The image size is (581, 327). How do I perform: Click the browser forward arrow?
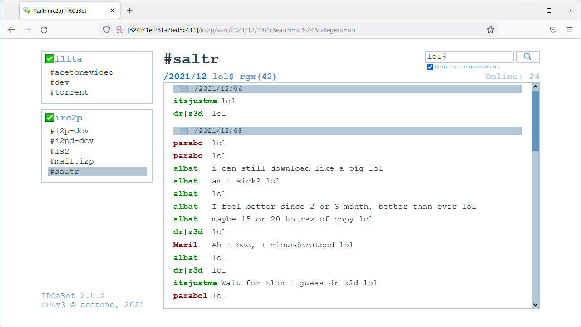tap(28, 29)
